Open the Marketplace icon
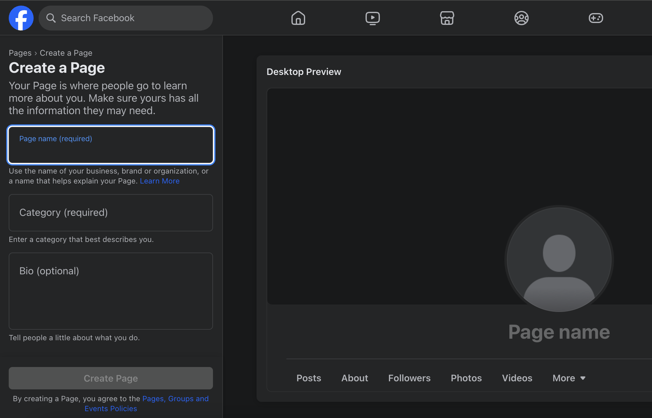Image resolution: width=652 pixels, height=418 pixels. click(x=447, y=18)
